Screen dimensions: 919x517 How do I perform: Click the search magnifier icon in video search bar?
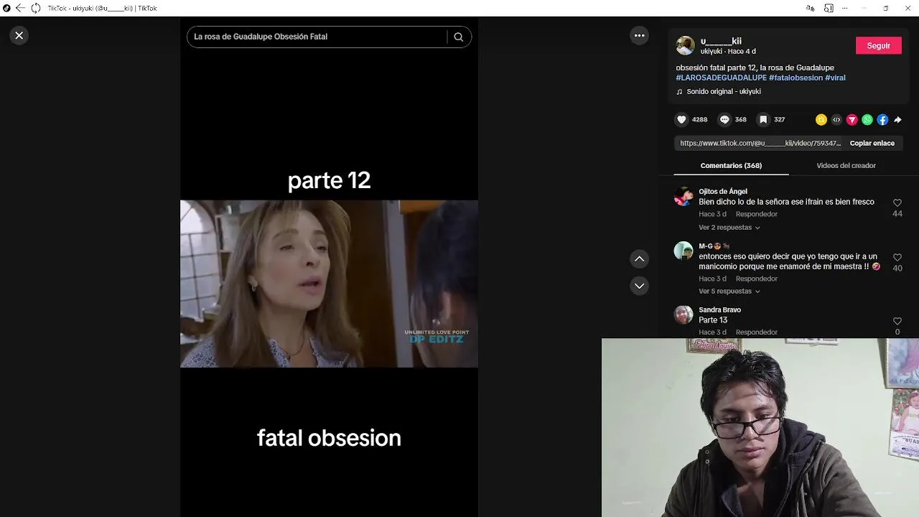459,37
